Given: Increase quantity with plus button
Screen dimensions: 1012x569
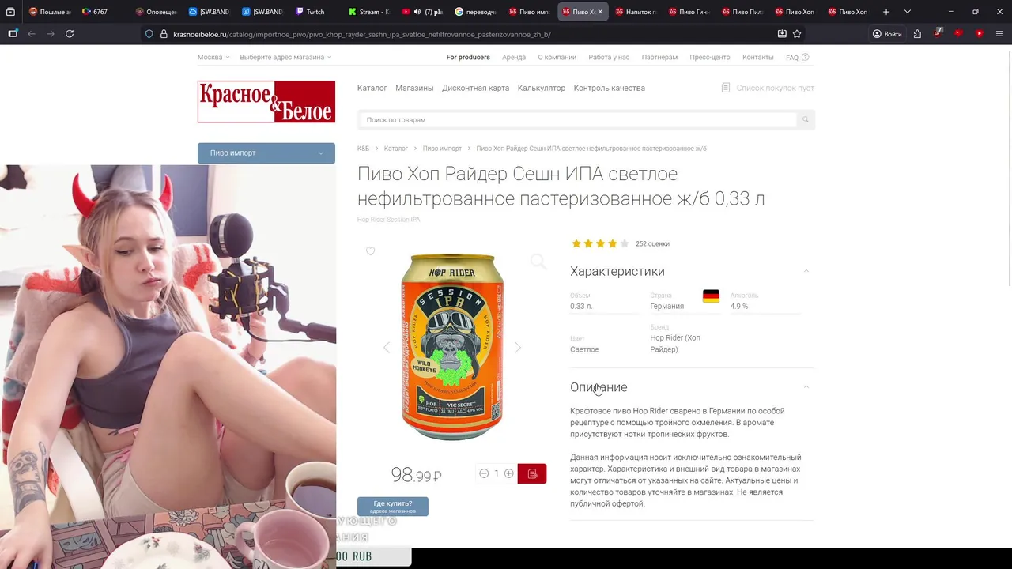Looking at the screenshot, I should (x=508, y=473).
